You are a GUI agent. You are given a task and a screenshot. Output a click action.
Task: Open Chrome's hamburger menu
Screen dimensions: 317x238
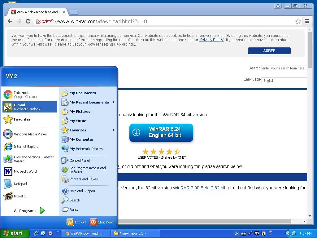(x=307, y=21)
